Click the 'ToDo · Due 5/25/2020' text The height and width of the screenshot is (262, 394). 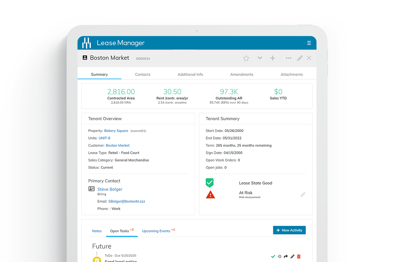[120, 255]
